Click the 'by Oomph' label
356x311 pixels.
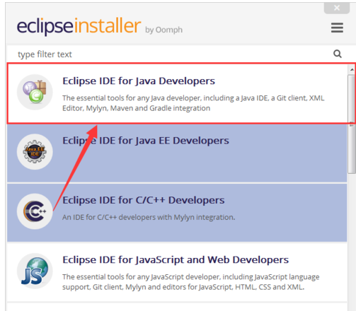coord(163,30)
